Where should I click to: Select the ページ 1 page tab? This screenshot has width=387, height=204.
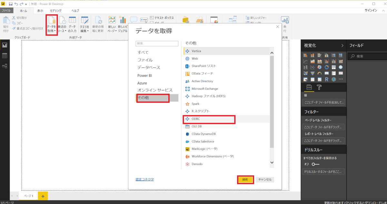pyautogui.click(x=28, y=196)
